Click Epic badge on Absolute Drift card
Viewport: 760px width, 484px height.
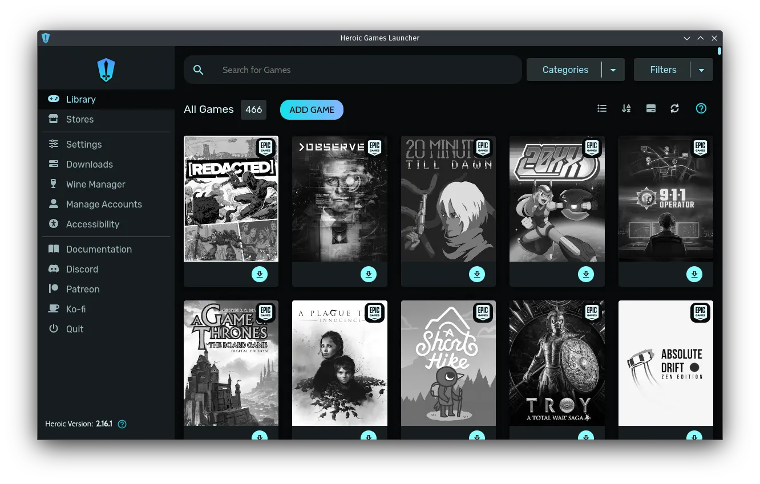(700, 312)
